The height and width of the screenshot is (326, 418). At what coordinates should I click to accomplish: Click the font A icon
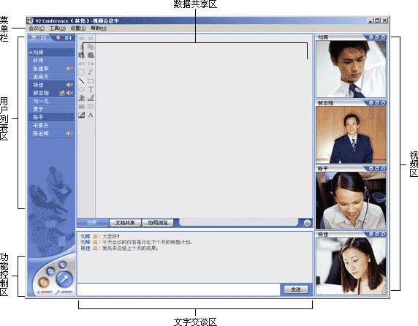(x=91, y=115)
